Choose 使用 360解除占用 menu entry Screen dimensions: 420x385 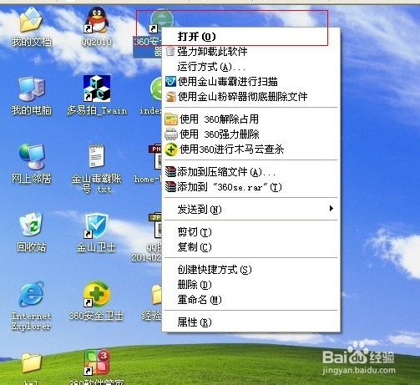pyautogui.click(x=250, y=119)
